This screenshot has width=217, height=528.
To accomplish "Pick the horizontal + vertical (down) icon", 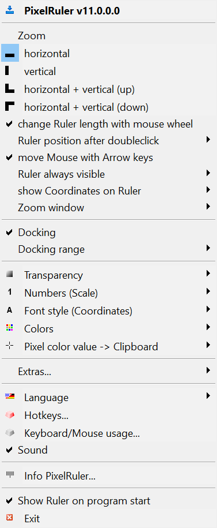I will [10, 107].
